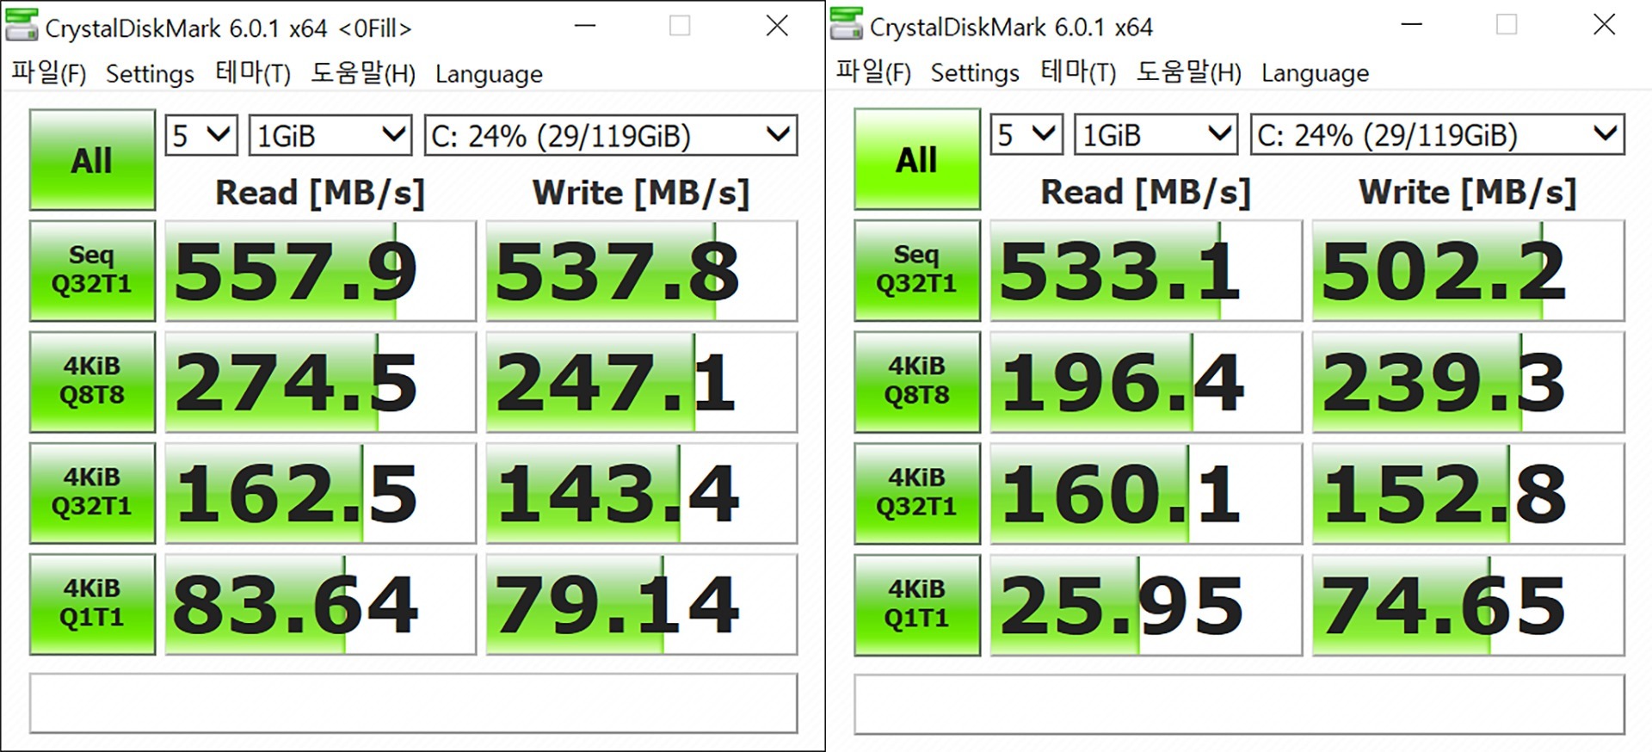
Task: Open the C: drive selector in right window
Action: (1436, 135)
